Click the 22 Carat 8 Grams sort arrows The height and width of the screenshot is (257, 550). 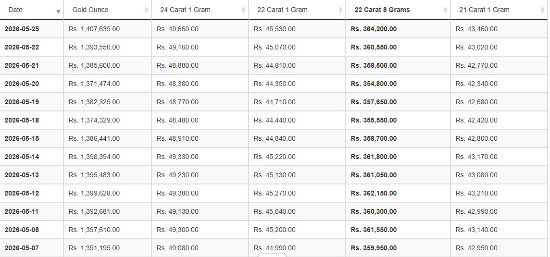tap(446, 10)
